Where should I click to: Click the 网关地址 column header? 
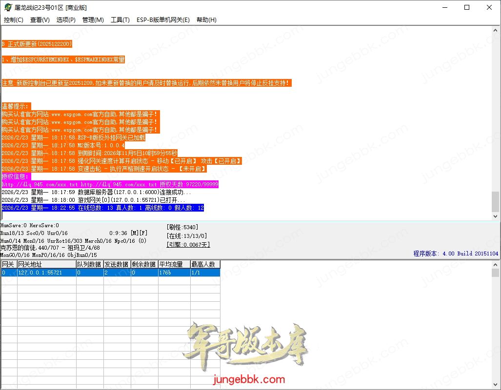pos(46,264)
